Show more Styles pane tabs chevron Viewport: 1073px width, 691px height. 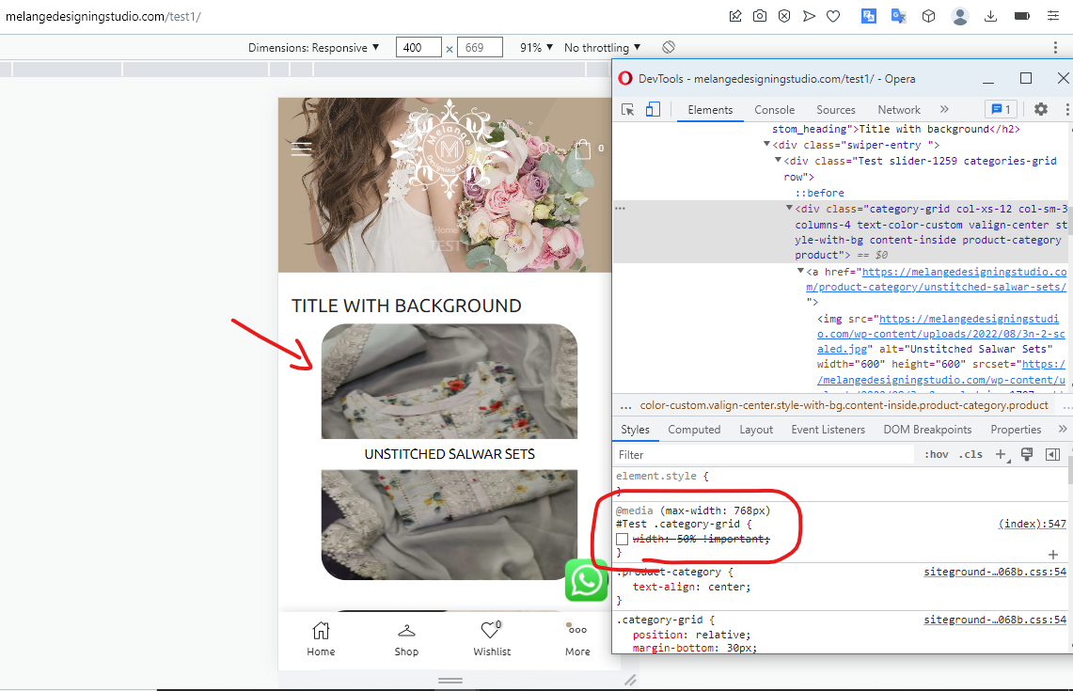click(1062, 429)
